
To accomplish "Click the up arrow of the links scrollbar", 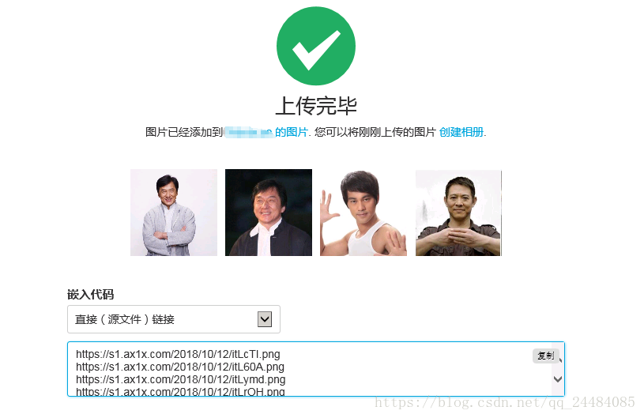I will pos(560,360).
